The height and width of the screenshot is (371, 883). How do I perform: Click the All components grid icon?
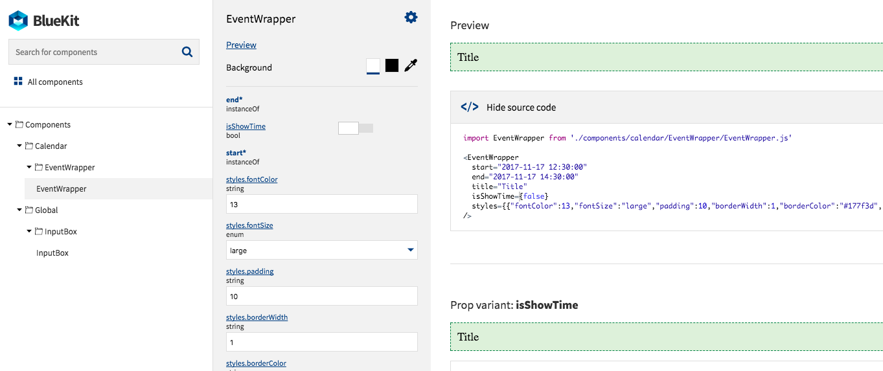(18, 82)
